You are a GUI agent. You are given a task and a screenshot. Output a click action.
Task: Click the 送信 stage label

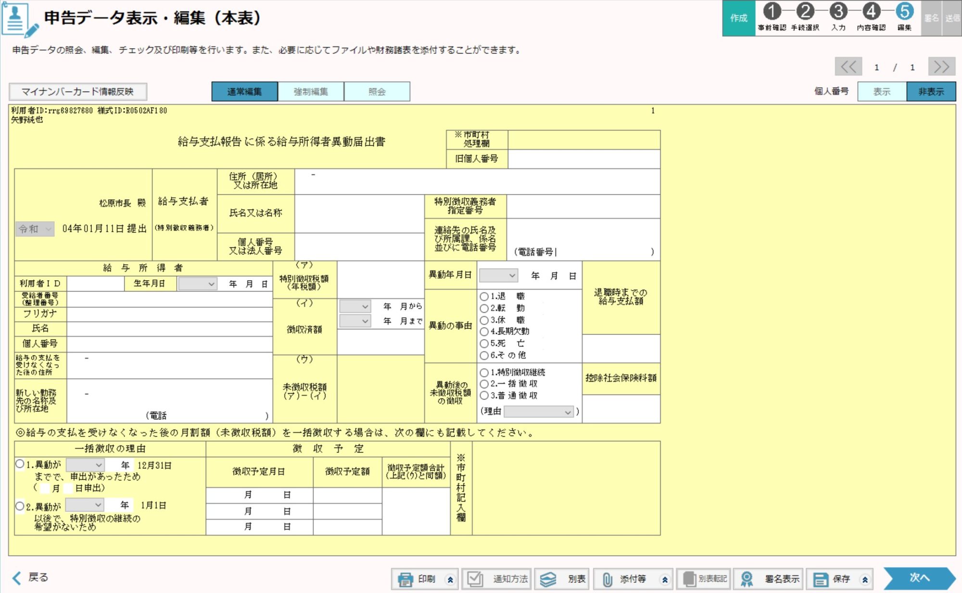click(x=952, y=18)
